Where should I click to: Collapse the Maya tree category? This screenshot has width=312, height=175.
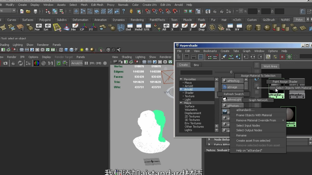(x=181, y=103)
